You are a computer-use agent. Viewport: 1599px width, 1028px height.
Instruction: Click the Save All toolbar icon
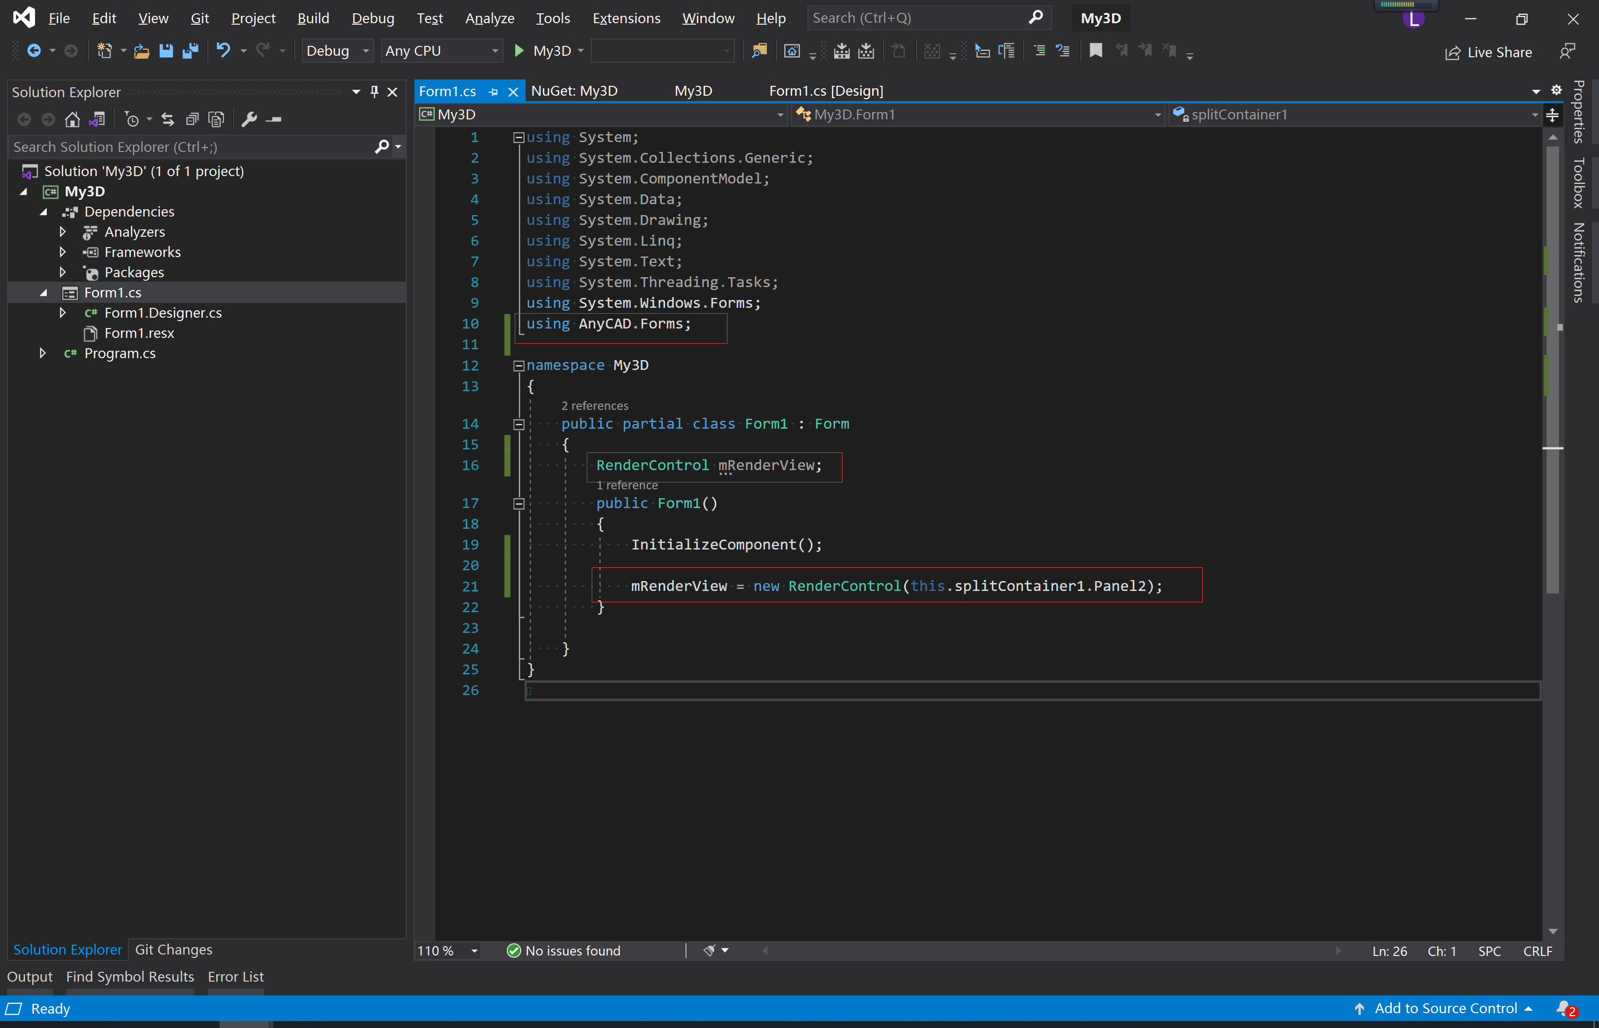(x=190, y=51)
